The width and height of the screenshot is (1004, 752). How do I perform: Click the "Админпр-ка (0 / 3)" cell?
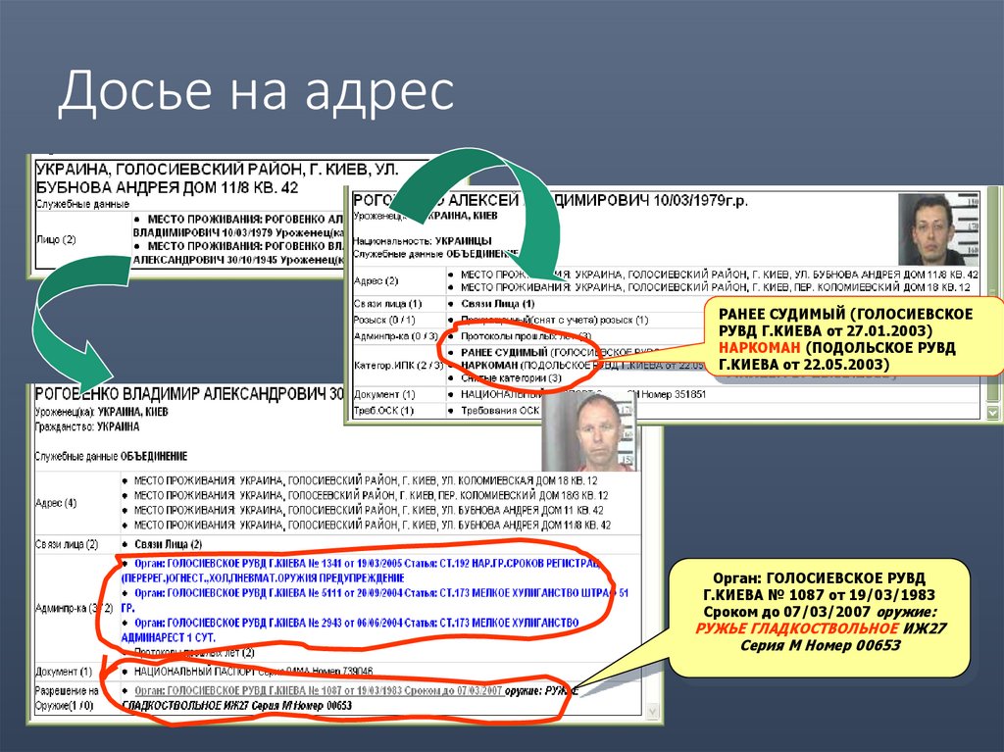pos(396,335)
